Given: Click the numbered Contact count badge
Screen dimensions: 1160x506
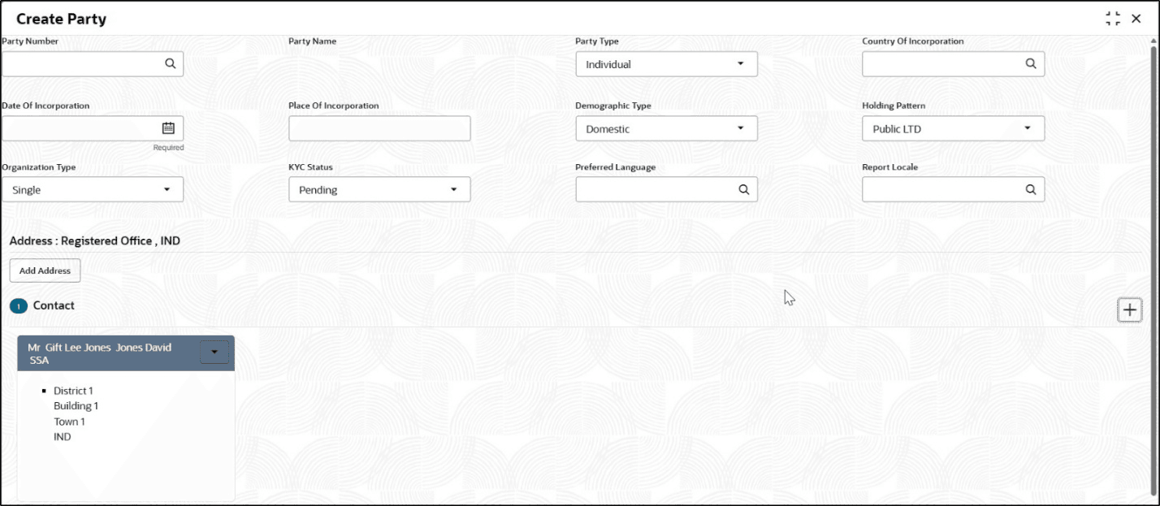Looking at the screenshot, I should point(18,306).
